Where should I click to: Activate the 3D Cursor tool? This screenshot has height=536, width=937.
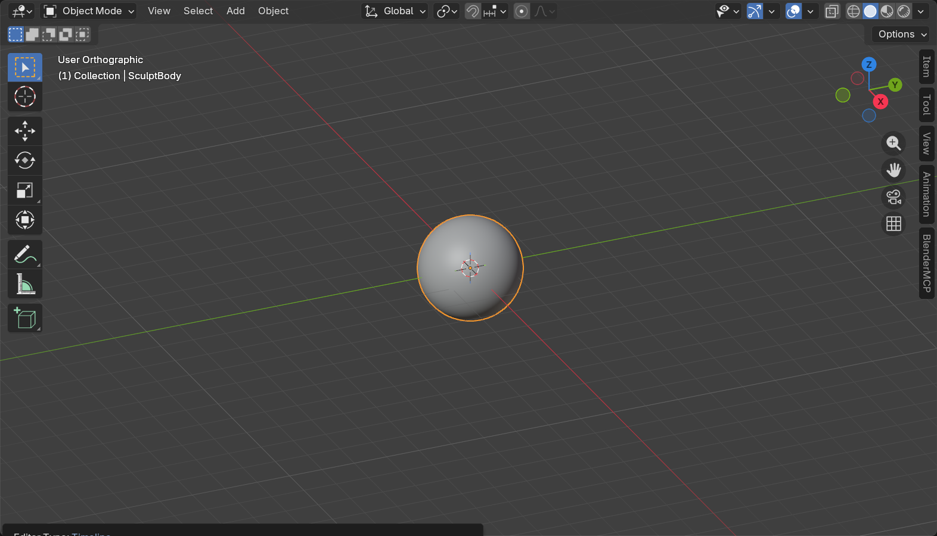25,96
